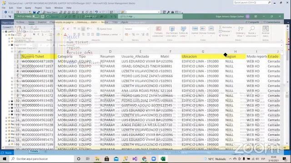Screen dimensions: 291x163
Task: Click the Excel search box in title bar
Action: 151,16
